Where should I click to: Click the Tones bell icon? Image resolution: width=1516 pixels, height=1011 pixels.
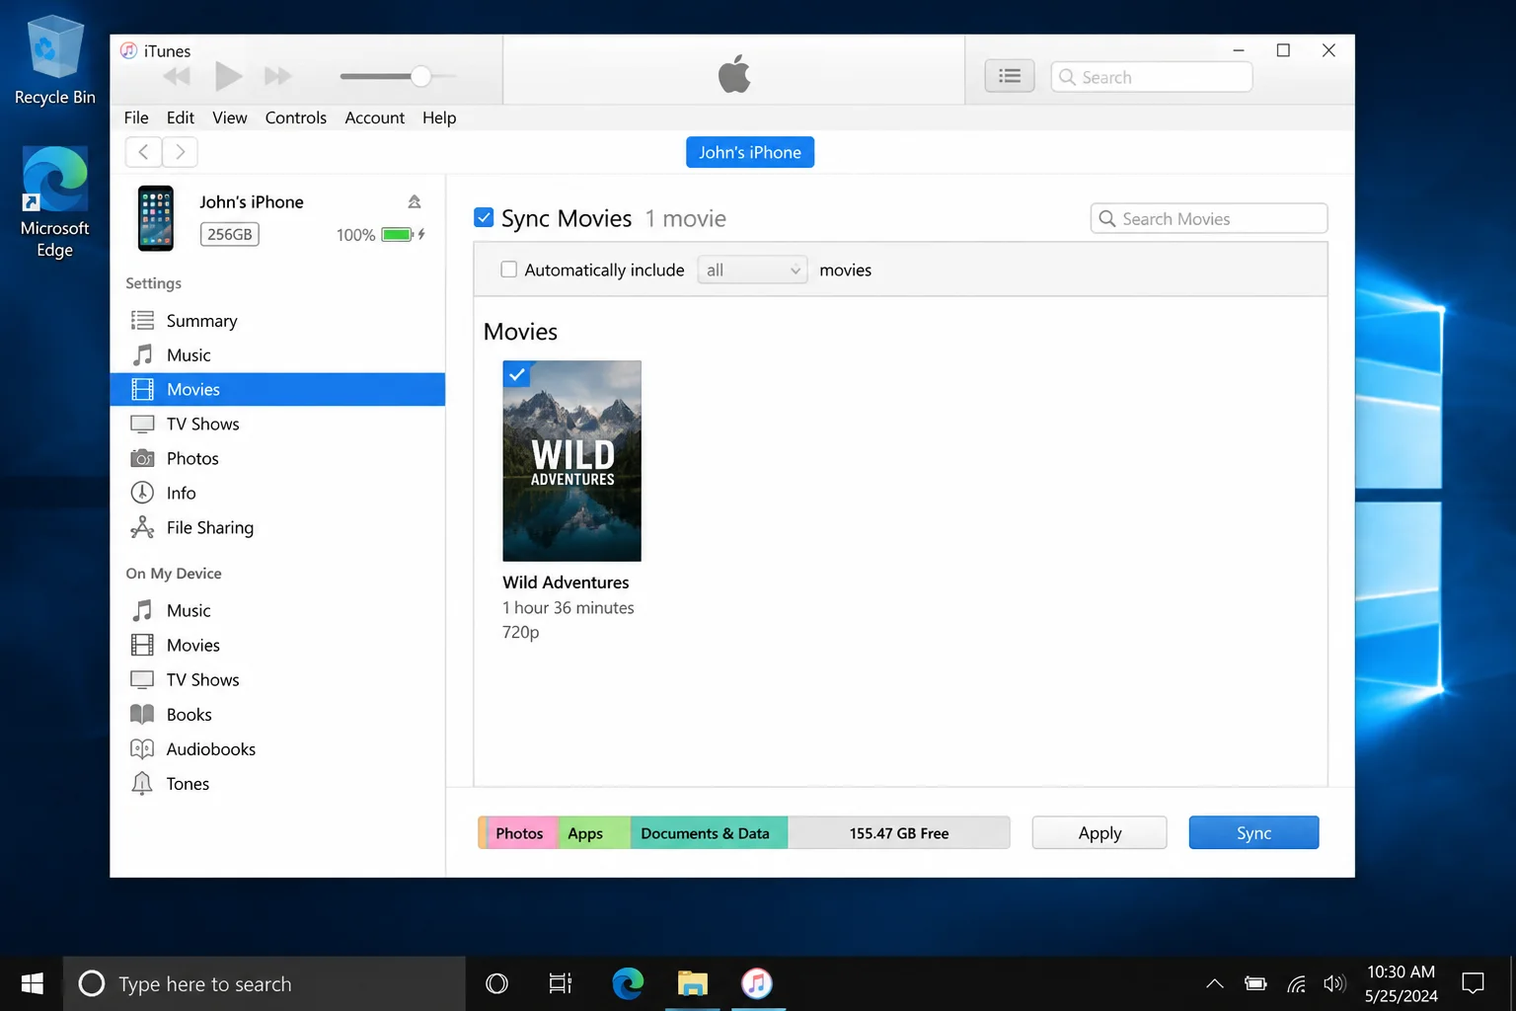pos(142,783)
